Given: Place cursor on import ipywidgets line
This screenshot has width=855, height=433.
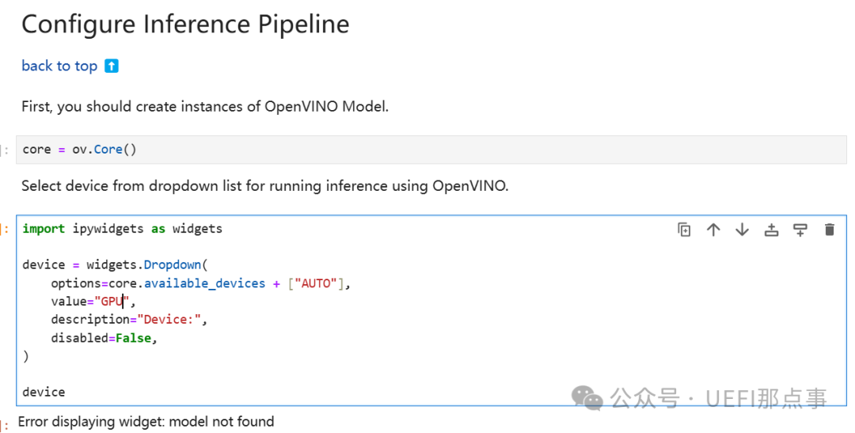Looking at the screenshot, I should [x=122, y=229].
